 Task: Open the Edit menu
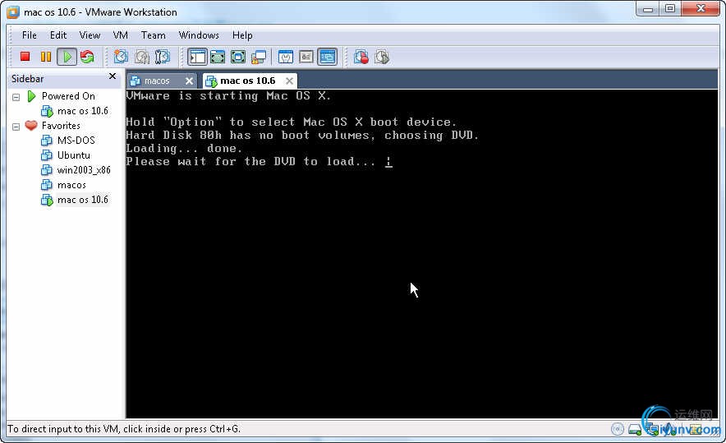point(58,35)
